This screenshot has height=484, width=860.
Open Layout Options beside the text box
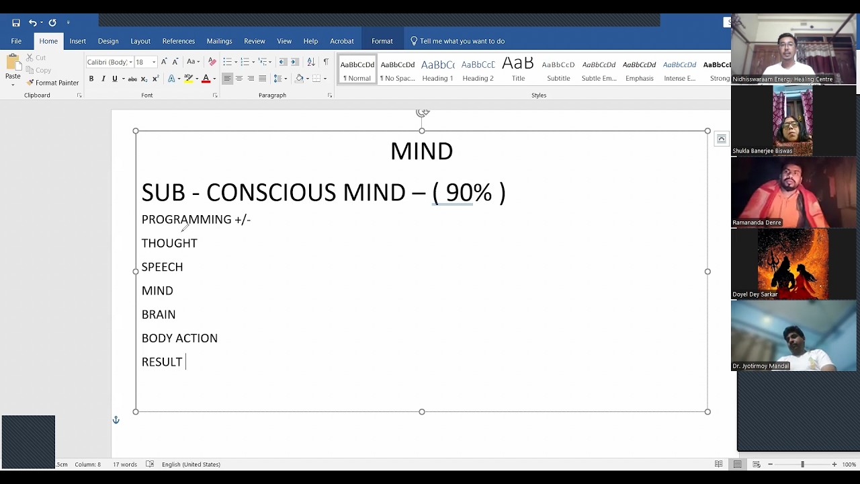(721, 139)
